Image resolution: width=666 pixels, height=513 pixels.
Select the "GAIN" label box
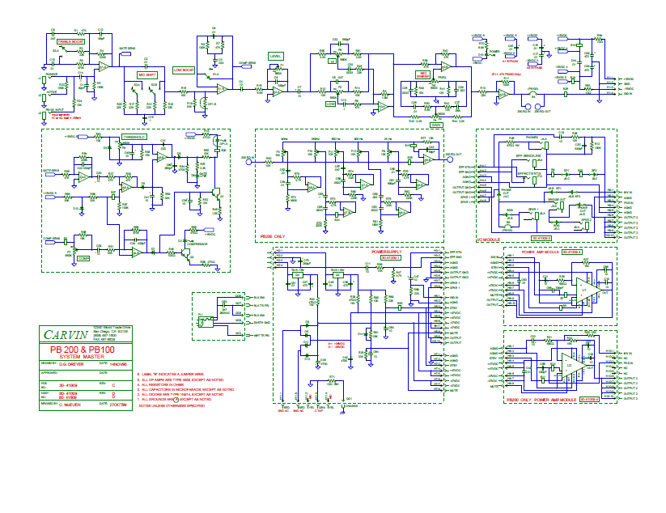point(436,125)
